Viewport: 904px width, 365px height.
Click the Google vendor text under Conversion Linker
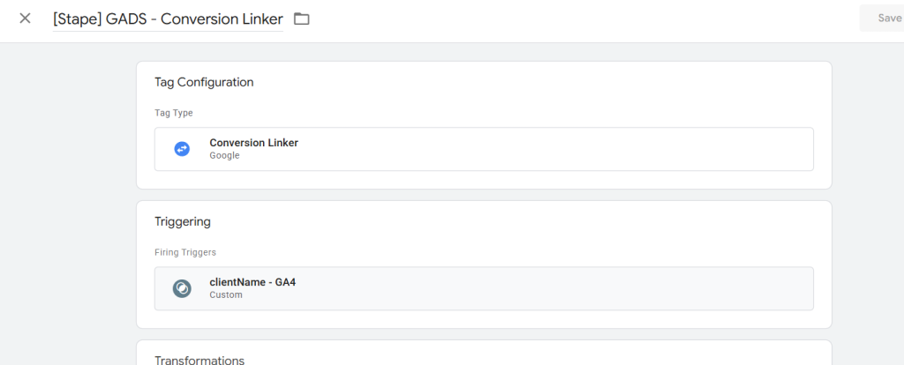(x=224, y=156)
